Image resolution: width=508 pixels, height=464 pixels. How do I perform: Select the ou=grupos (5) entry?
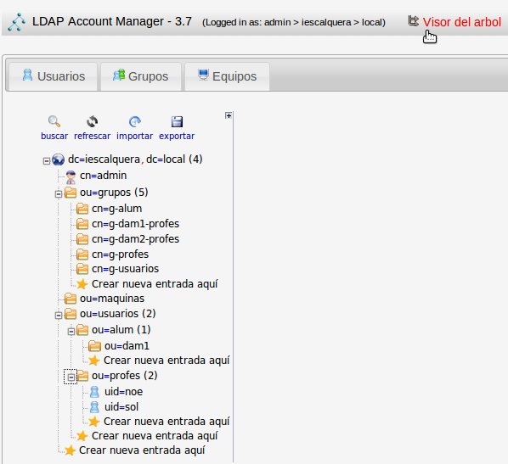coord(114,193)
